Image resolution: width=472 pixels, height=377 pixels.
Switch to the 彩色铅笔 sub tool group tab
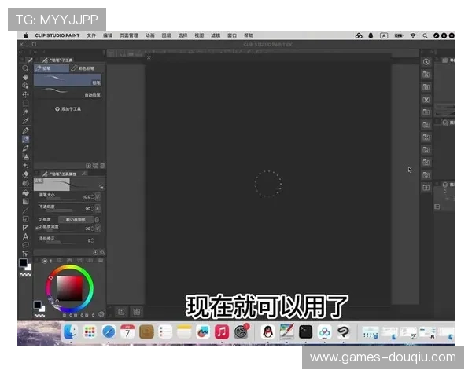(87, 68)
